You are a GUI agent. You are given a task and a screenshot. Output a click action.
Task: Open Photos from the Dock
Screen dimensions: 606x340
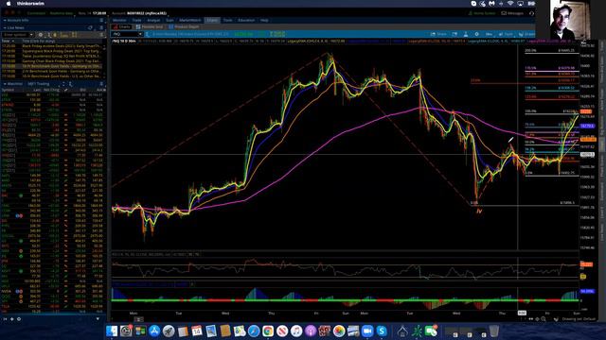pyautogui.click(x=339, y=331)
